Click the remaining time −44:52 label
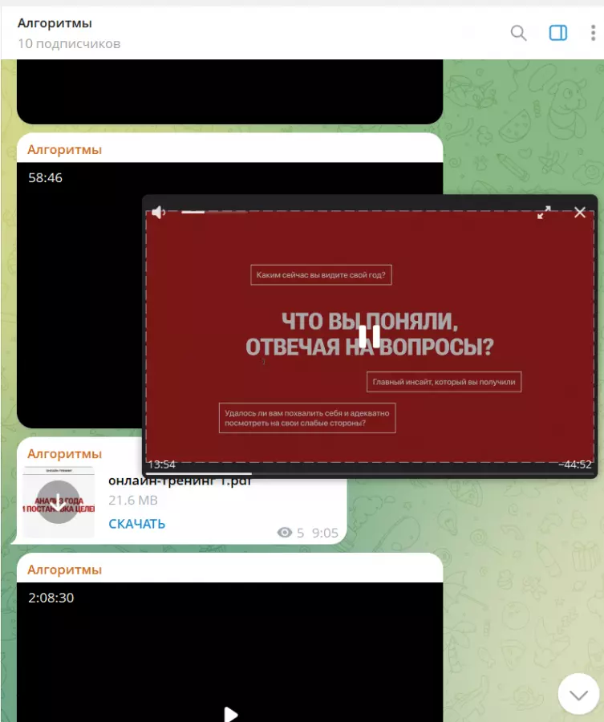Screen dimensions: 604x722 [574, 464]
